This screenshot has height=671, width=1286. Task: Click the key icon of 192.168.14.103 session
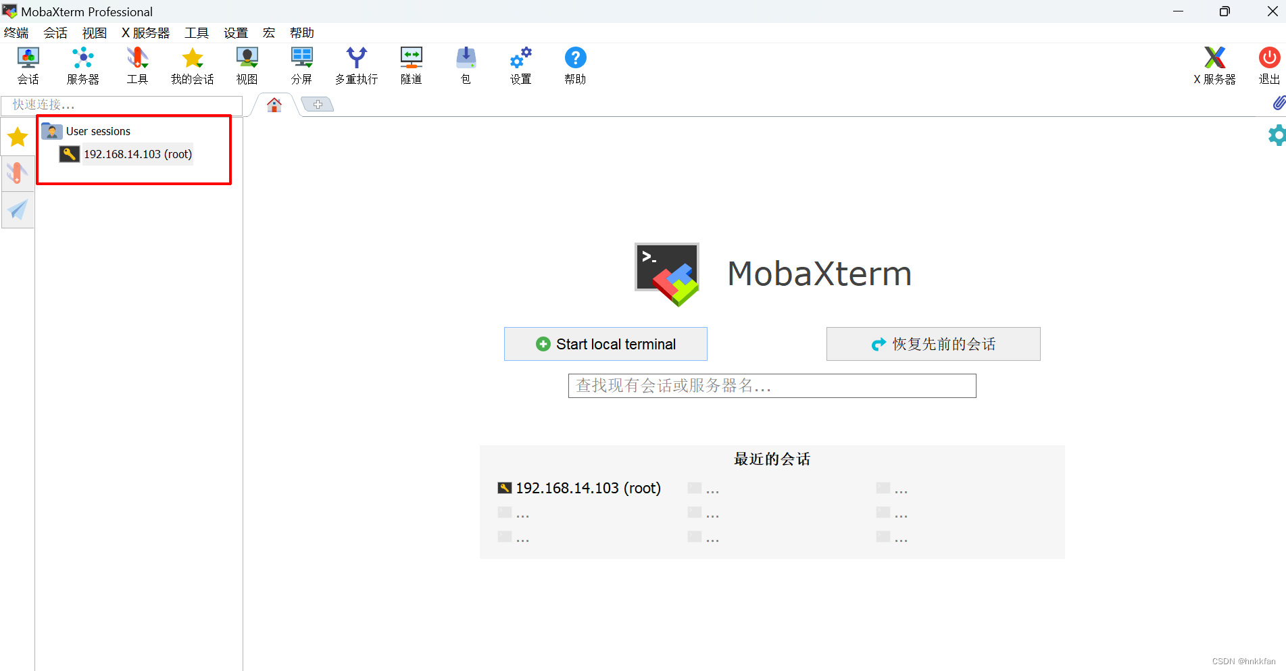pos(70,154)
